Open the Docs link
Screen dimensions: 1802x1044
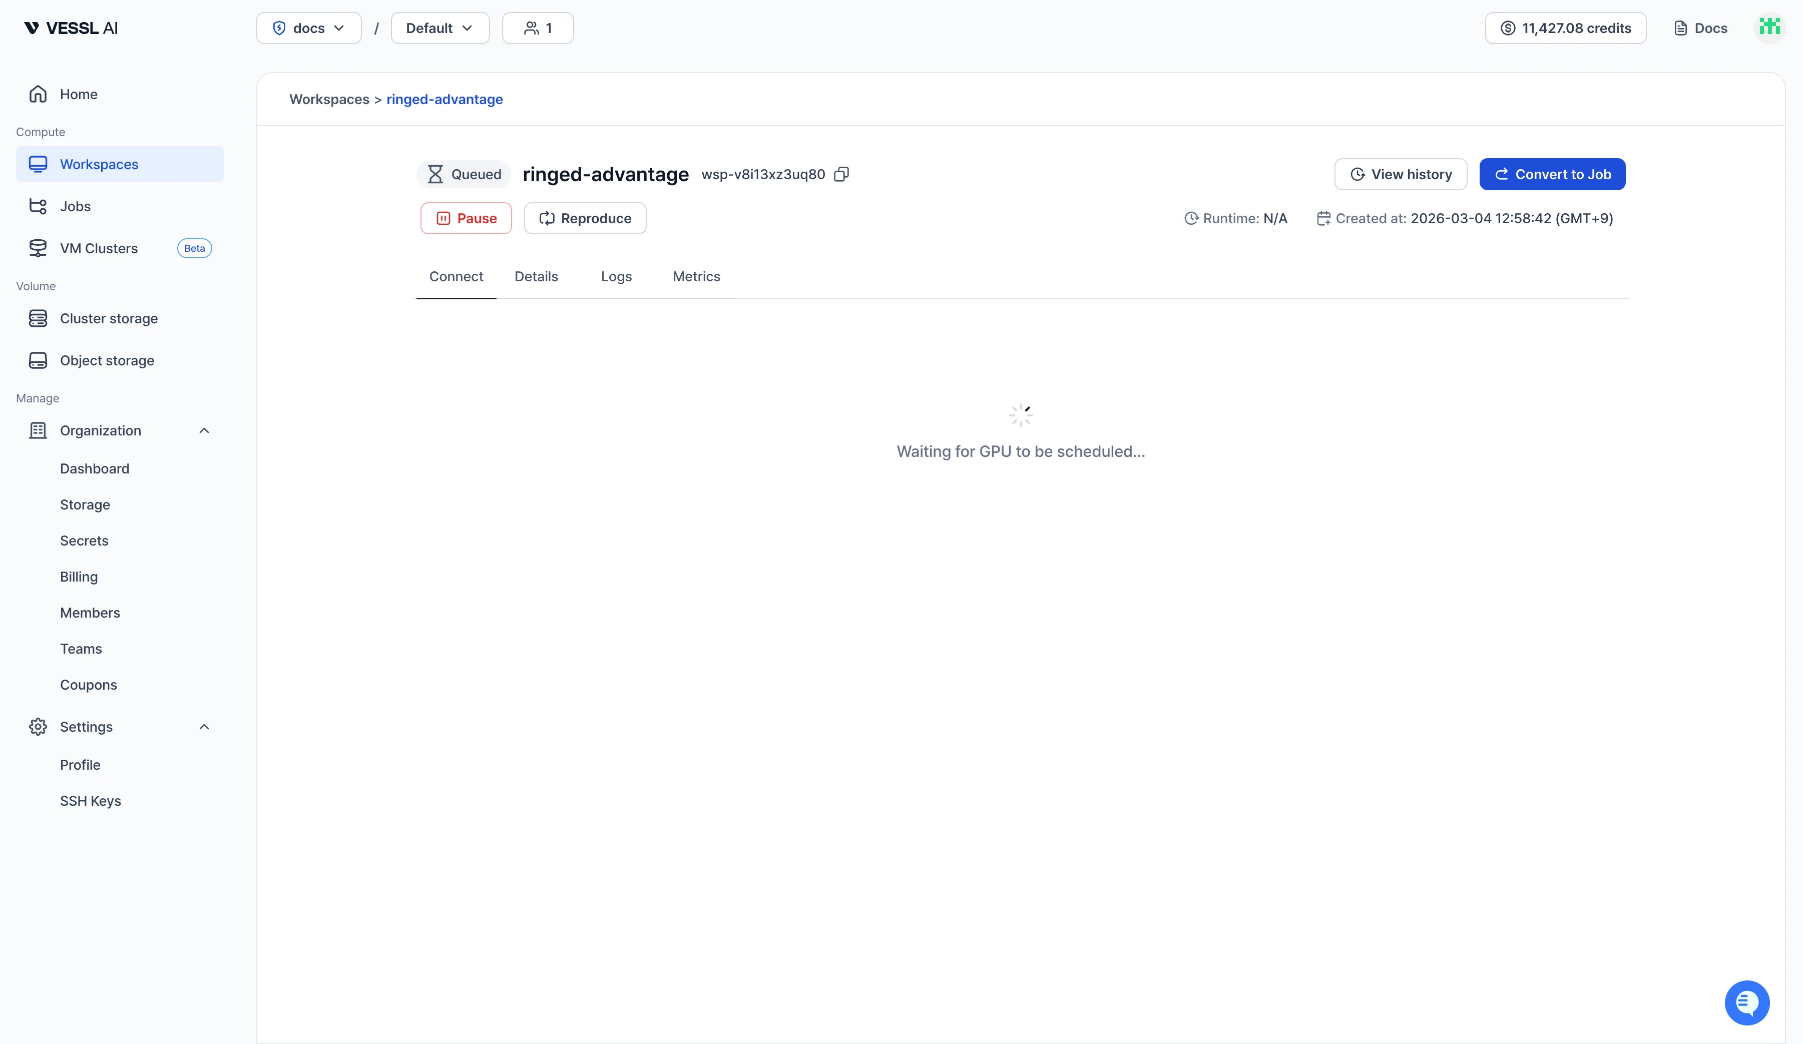(x=1700, y=28)
